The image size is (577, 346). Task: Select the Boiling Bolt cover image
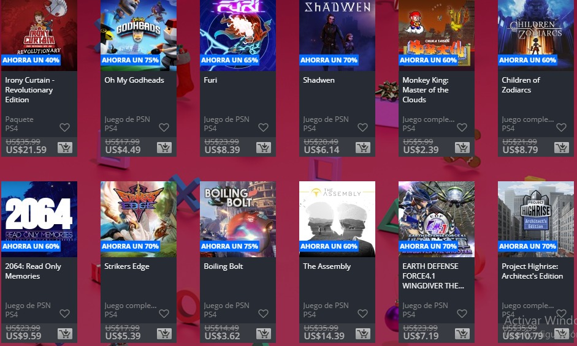point(238,219)
